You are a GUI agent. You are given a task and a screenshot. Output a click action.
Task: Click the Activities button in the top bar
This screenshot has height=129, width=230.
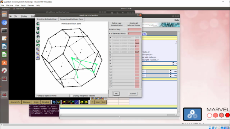pos(6,9)
